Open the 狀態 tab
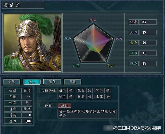This screenshot has height=134, width=165. [11, 82]
